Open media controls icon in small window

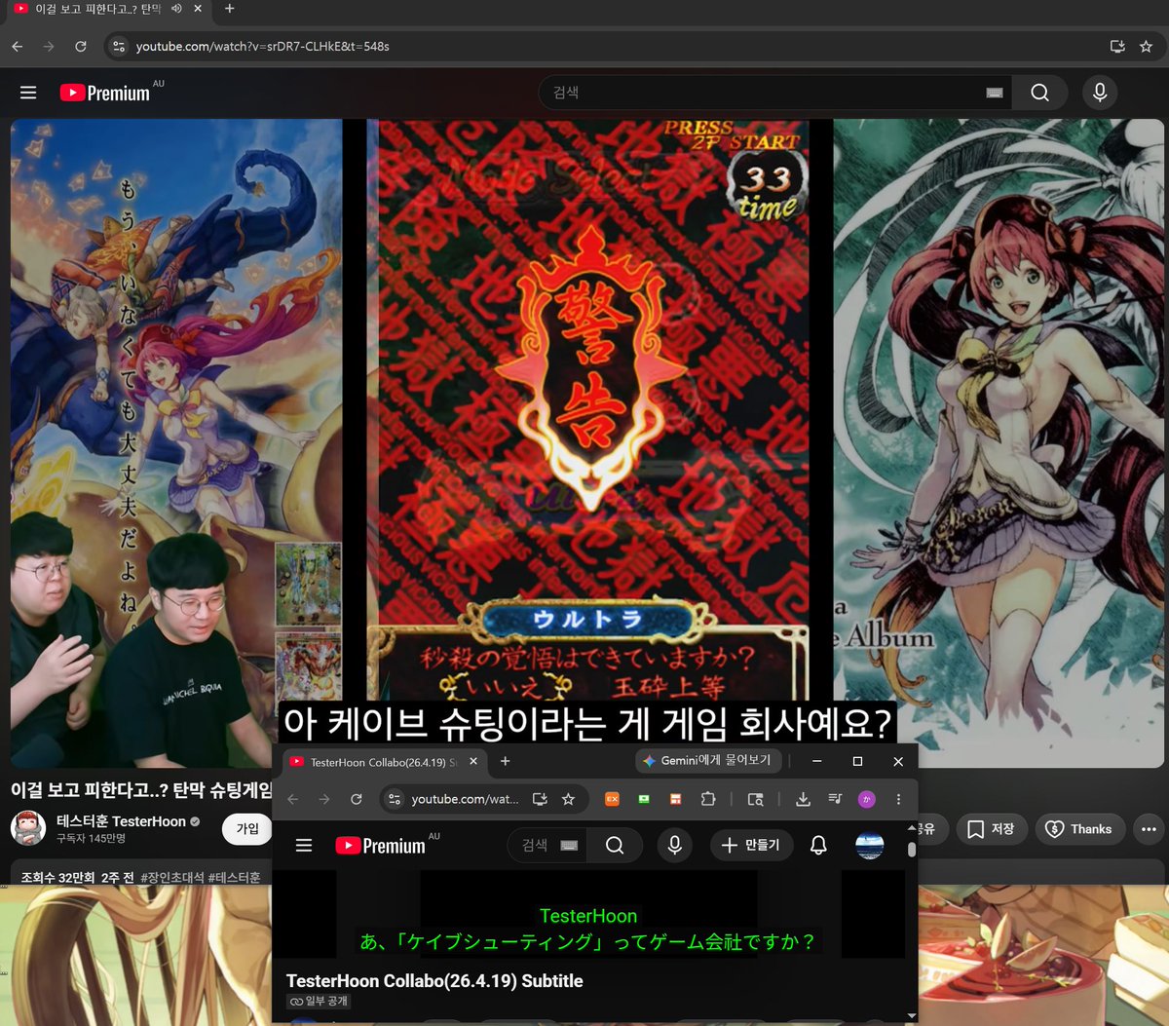[835, 799]
